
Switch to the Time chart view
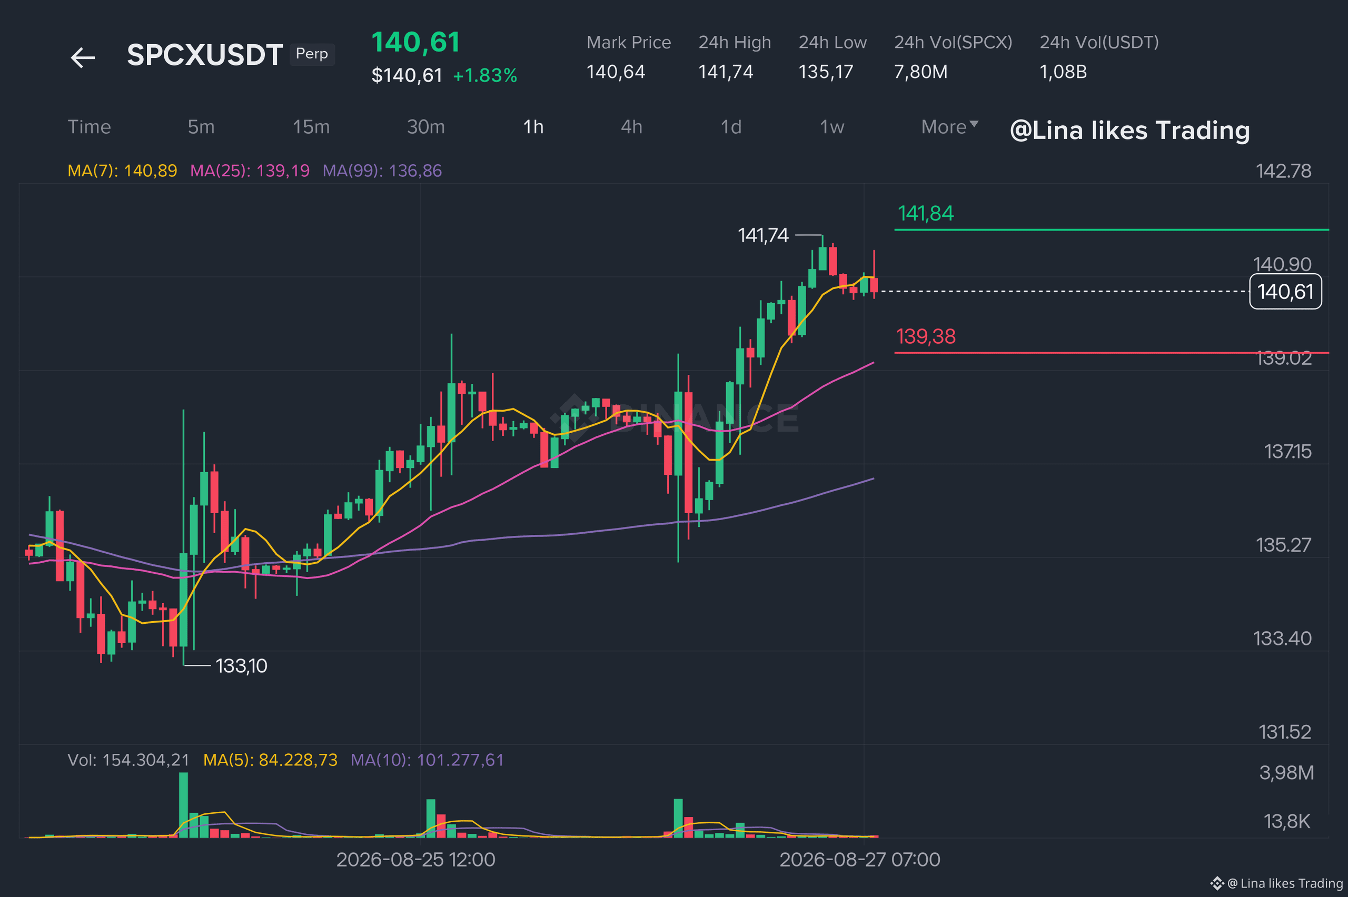pos(90,127)
